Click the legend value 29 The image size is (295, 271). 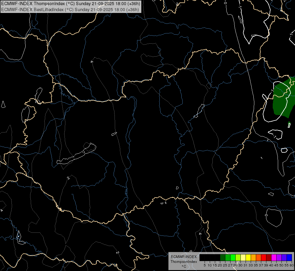pos(236,265)
